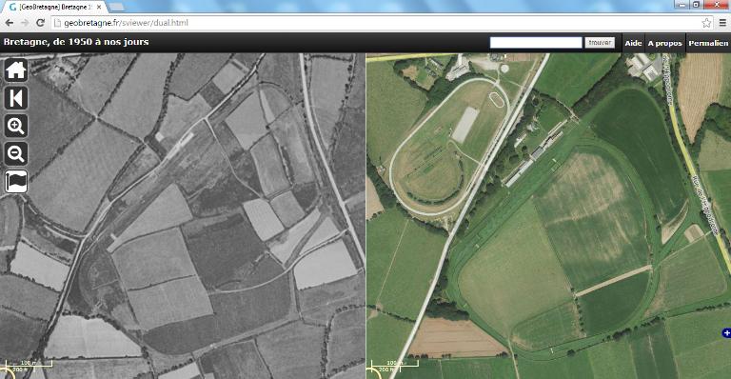Click the blue plus icon on the right map edge
Image resolution: width=731 pixels, height=379 pixels.
(726, 333)
